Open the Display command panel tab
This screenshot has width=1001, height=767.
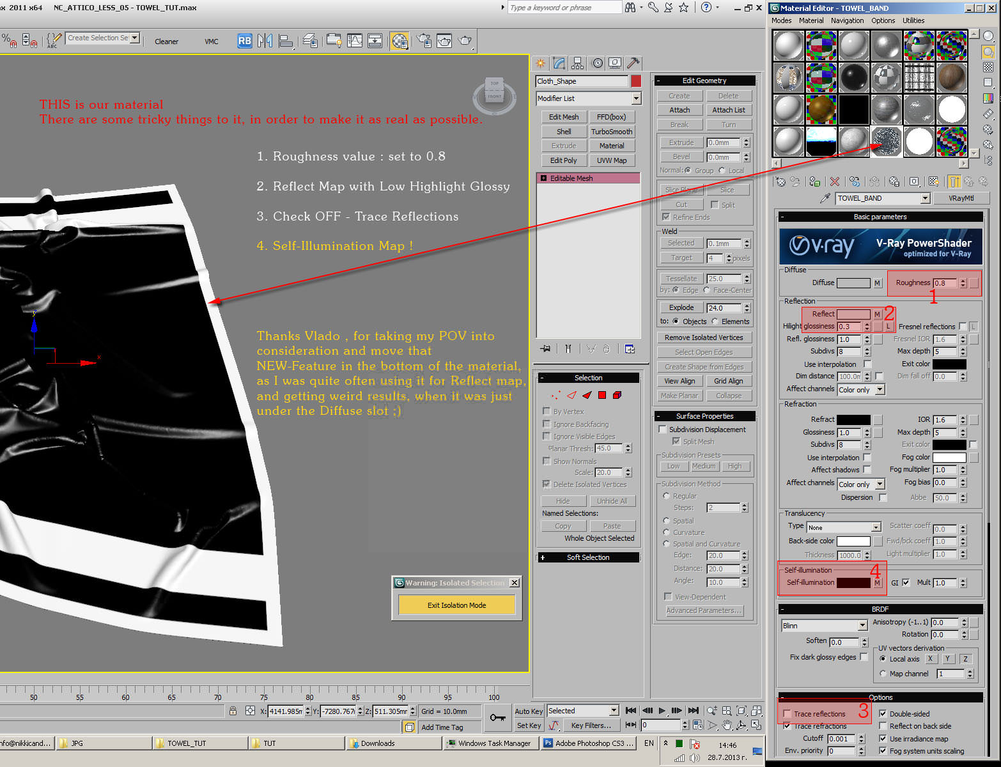(615, 63)
